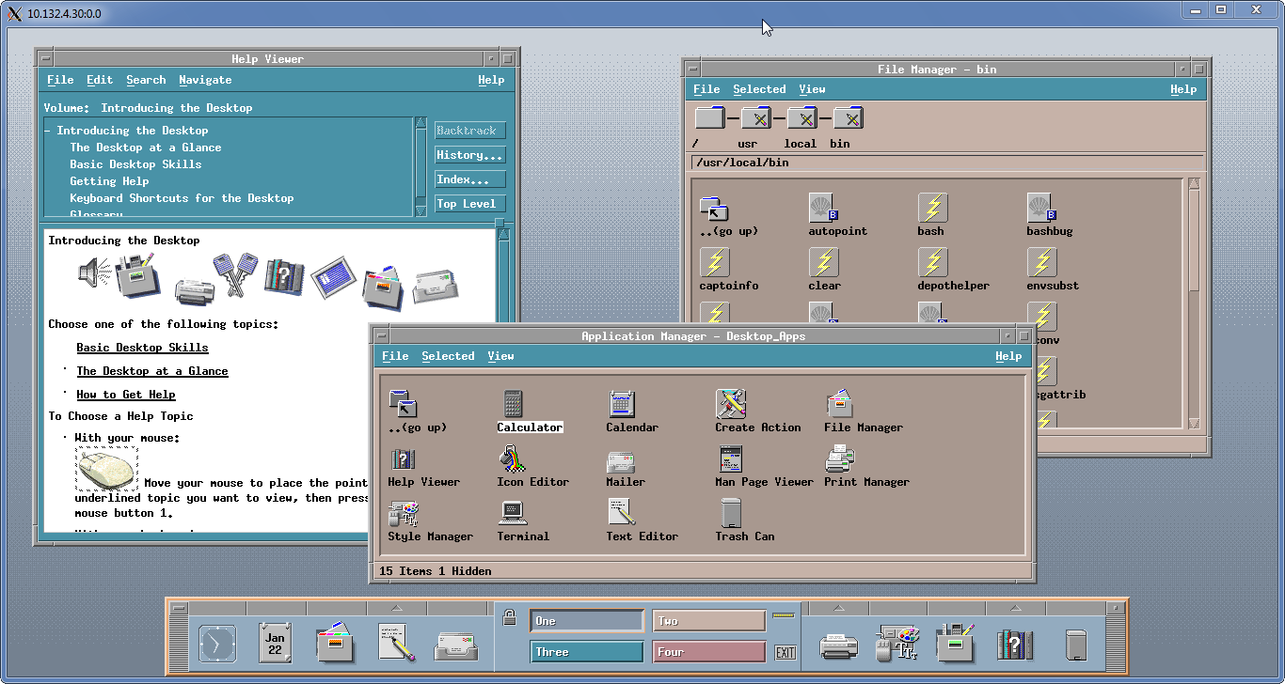1285x684 pixels.
Task: Click the padlock lock-screen control
Action: coord(510,617)
